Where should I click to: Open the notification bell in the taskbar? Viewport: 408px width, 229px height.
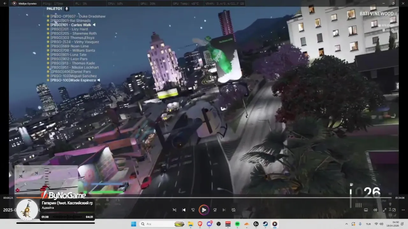[x=403, y=224]
